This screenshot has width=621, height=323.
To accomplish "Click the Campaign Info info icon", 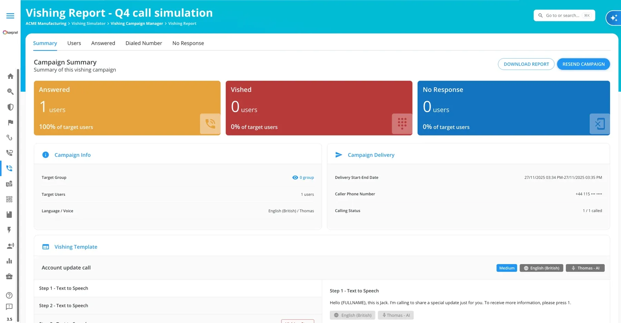I will tap(46, 155).
